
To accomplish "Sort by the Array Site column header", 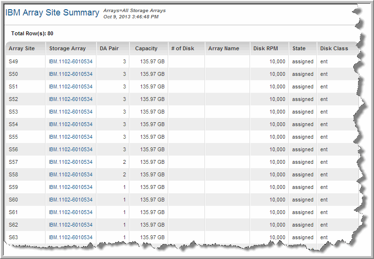I will [x=22, y=48].
